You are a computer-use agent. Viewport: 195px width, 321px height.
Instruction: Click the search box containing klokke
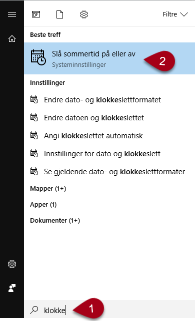tap(109, 310)
